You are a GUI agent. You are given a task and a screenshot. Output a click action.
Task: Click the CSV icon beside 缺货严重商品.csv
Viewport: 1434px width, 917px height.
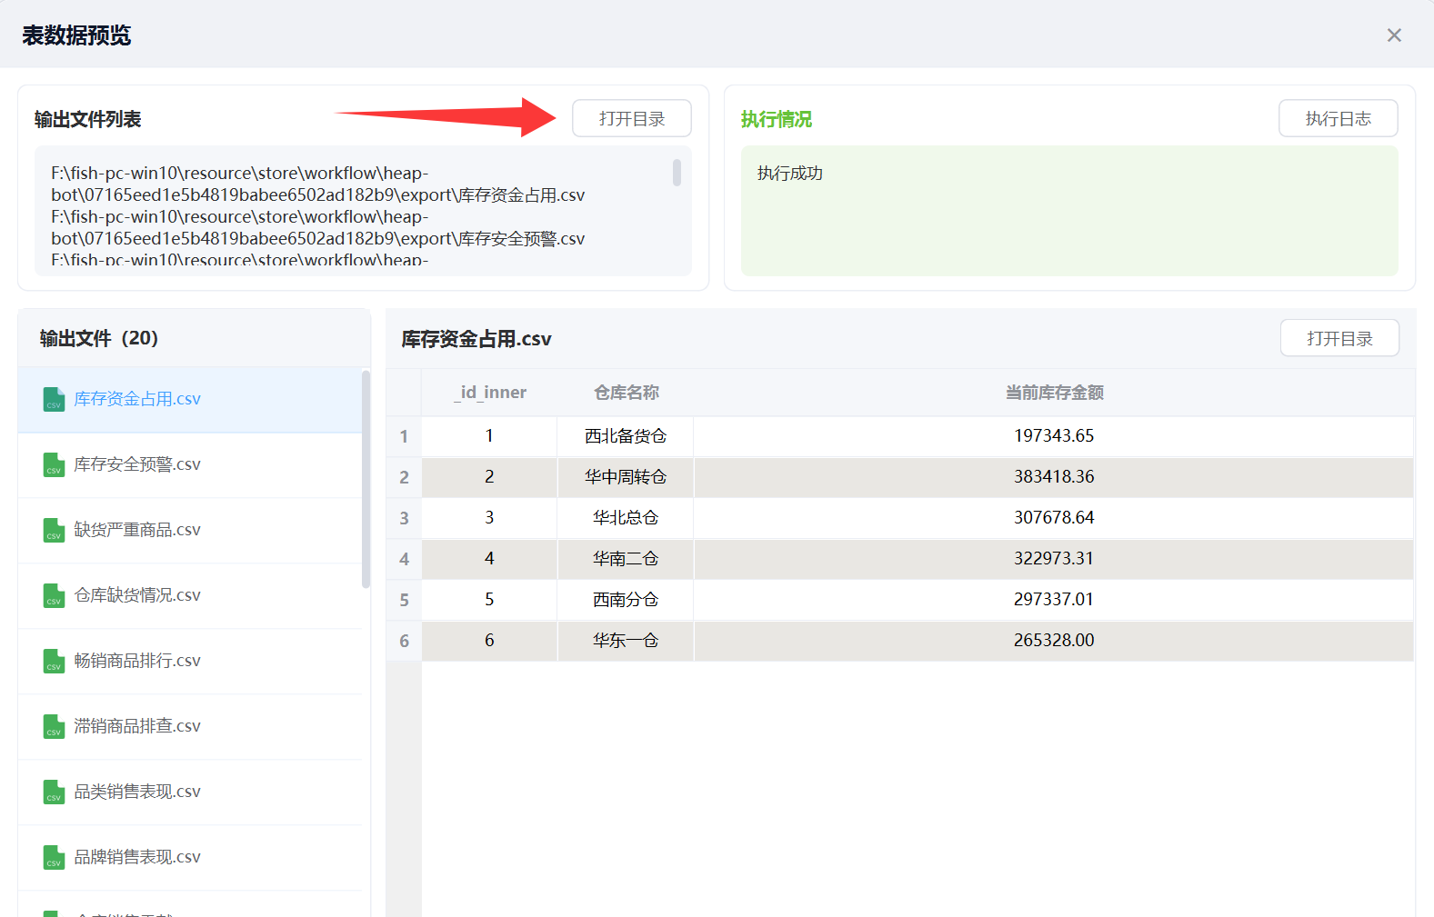point(54,531)
